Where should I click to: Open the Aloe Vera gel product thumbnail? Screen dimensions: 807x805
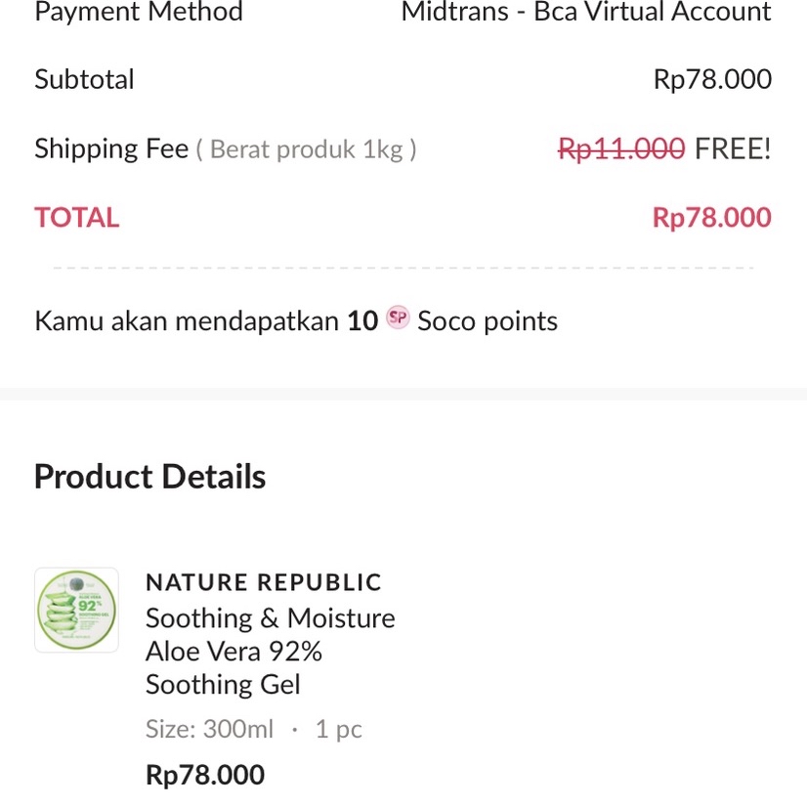(76, 610)
